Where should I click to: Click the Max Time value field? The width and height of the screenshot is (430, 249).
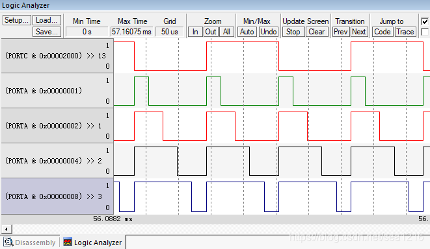tap(131, 32)
